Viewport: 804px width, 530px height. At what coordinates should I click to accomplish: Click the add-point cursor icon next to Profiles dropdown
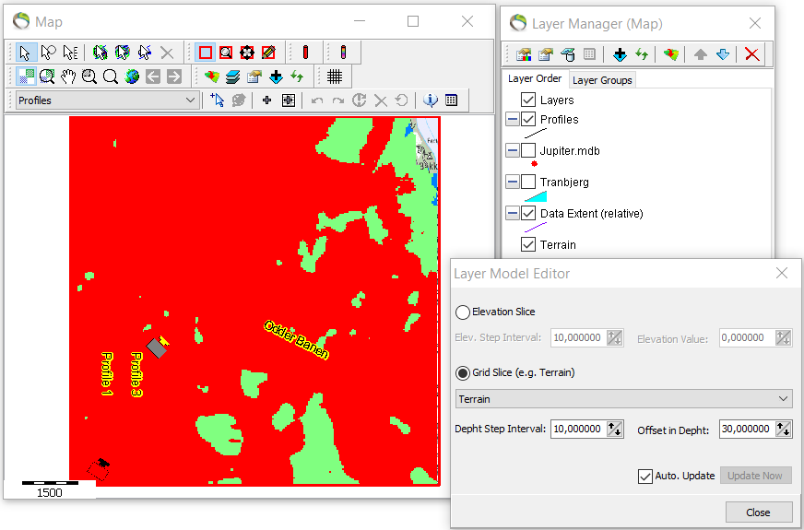pyautogui.click(x=217, y=100)
